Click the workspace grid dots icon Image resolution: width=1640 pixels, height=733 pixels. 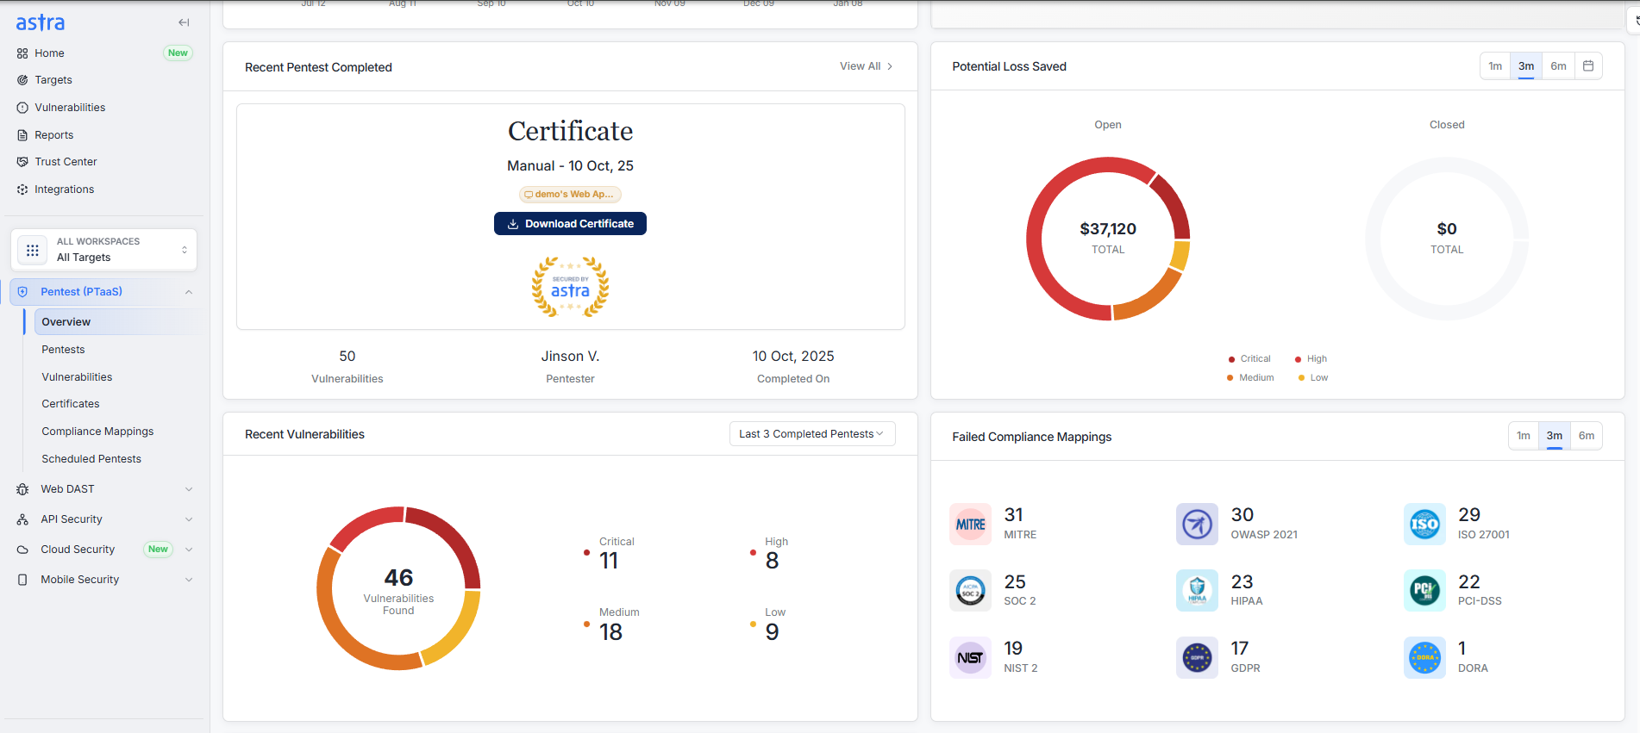pos(33,250)
